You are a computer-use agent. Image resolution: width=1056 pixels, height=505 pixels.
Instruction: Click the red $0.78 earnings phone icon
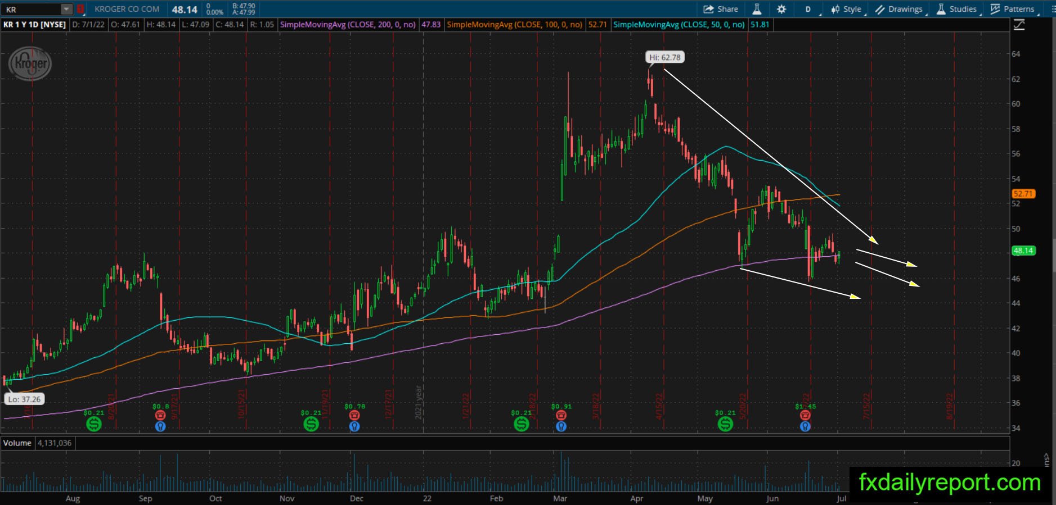coord(354,415)
